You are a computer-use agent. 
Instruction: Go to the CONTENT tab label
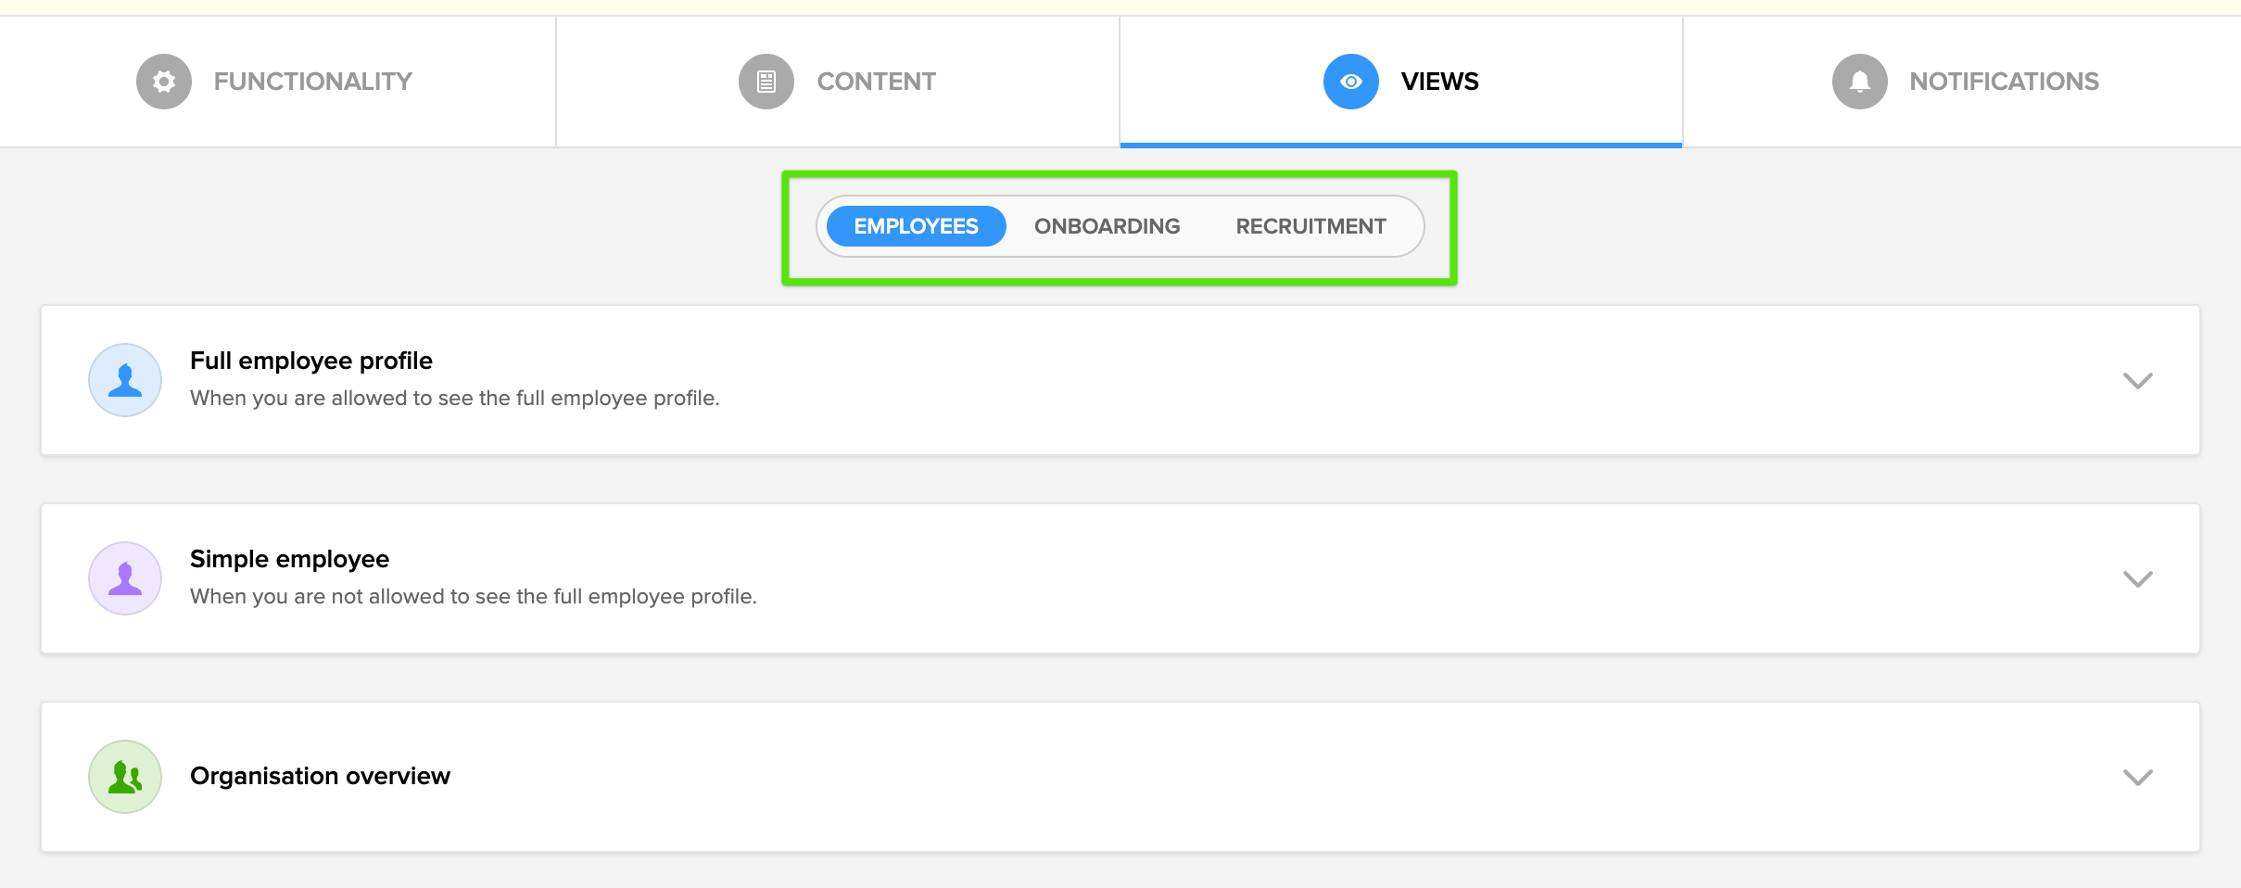pyautogui.click(x=876, y=82)
